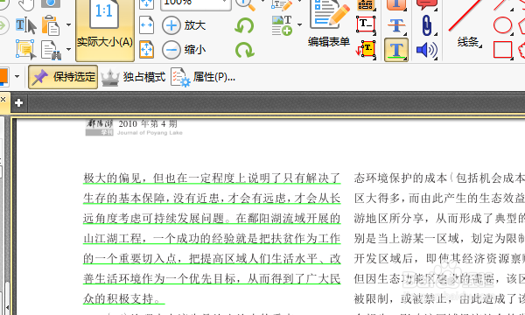Screen dimensions: 525x315
Task: Rotate the page clockwise
Action: [245, 50]
